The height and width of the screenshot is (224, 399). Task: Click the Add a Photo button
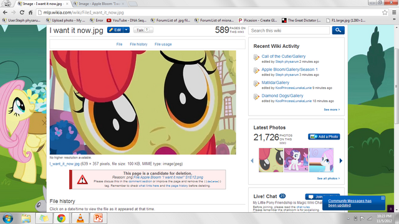(324, 137)
